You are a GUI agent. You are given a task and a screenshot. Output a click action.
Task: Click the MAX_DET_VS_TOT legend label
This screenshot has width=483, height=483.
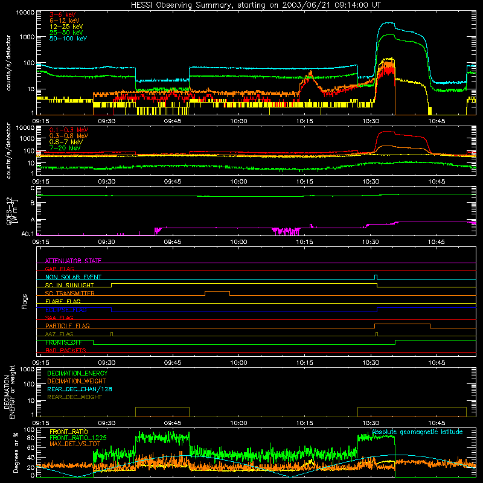pyautogui.click(x=74, y=444)
